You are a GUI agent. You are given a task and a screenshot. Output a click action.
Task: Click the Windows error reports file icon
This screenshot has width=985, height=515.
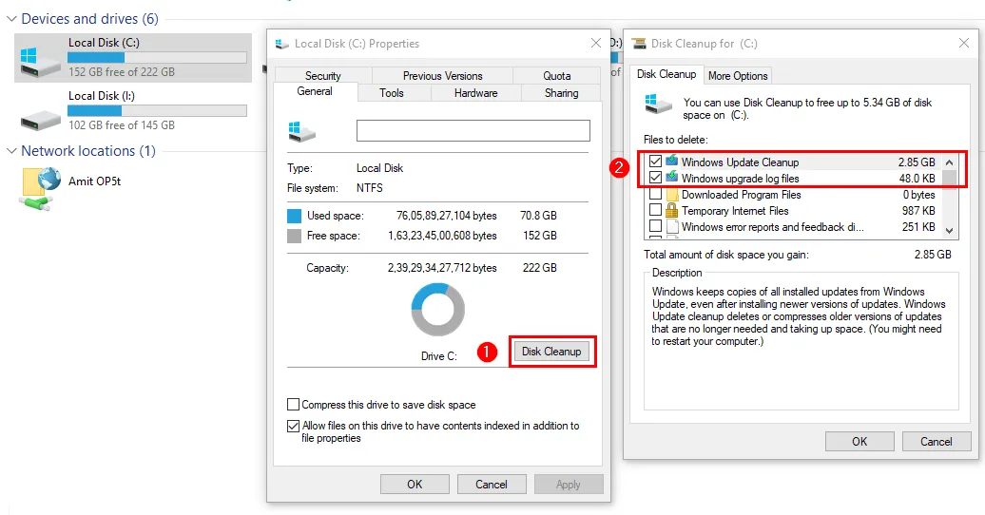pyautogui.click(x=671, y=227)
